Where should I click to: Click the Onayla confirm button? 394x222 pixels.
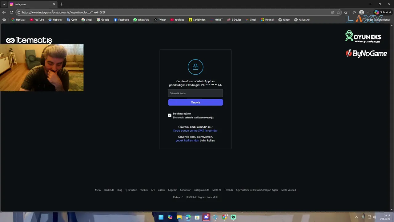(x=195, y=102)
